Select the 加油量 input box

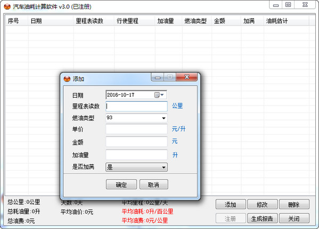pos(137,155)
